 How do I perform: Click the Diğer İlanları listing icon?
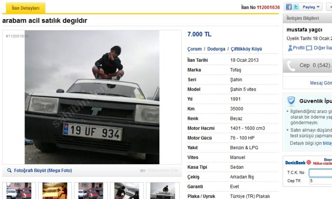(309, 48)
